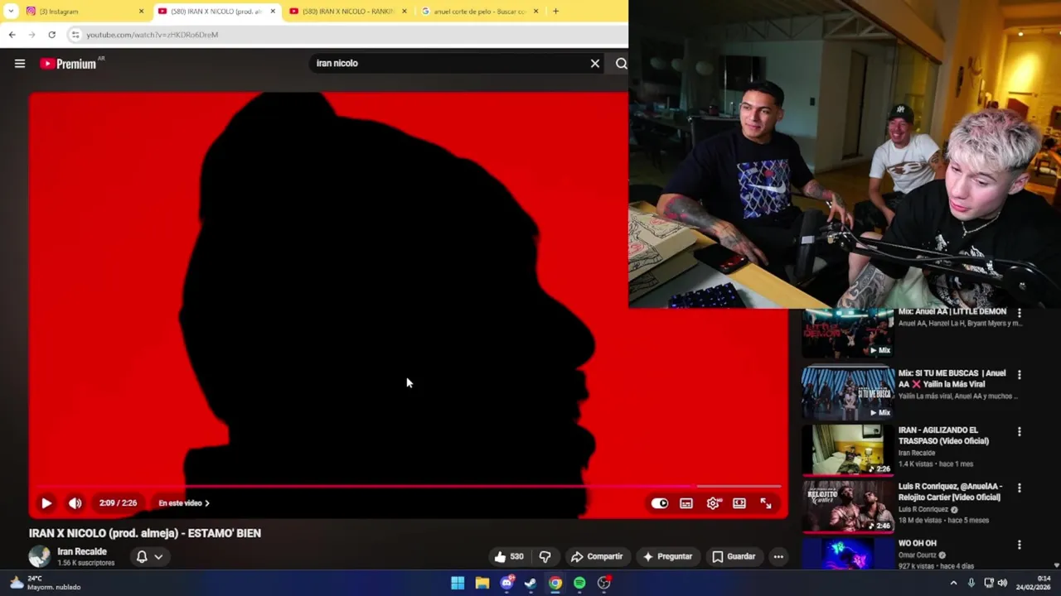Reload the page with the refresh icon
The height and width of the screenshot is (596, 1061).
pyautogui.click(x=51, y=35)
